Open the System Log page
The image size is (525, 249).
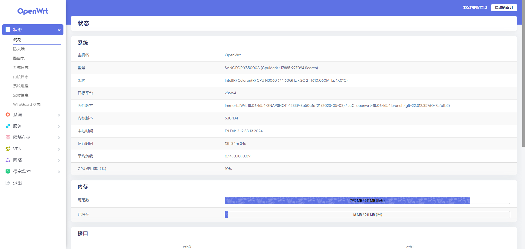pos(21,68)
